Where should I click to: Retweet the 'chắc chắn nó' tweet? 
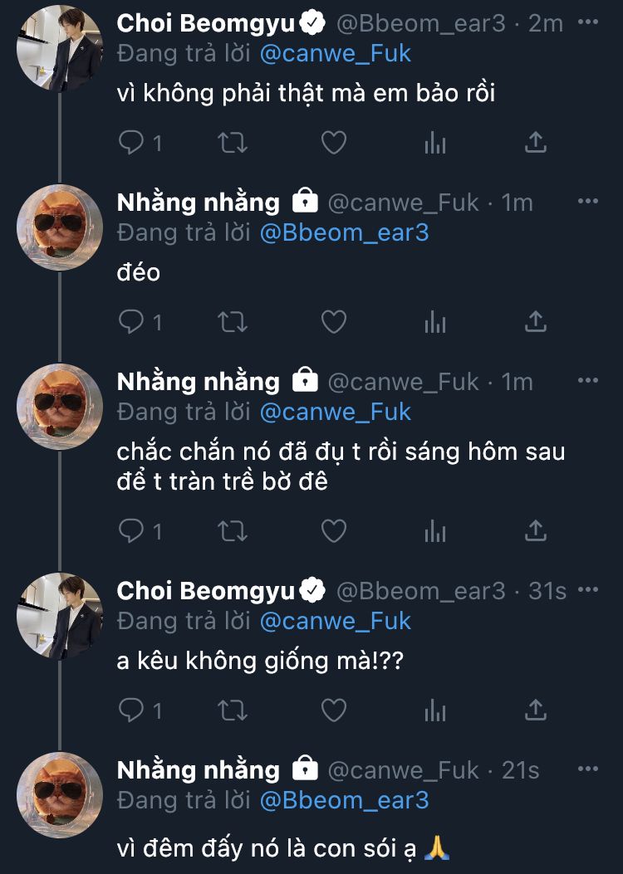click(232, 530)
